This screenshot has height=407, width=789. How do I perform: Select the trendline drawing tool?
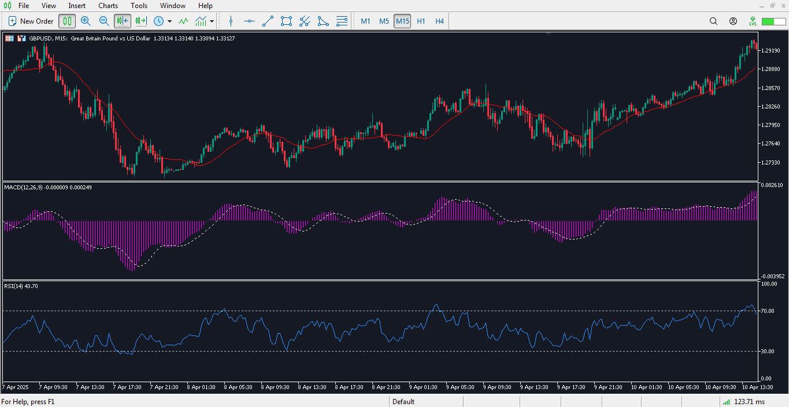tap(268, 21)
